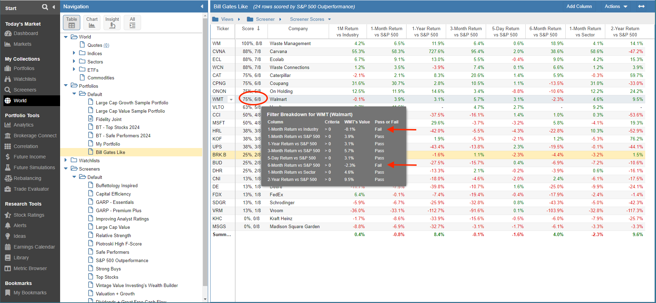The height and width of the screenshot is (303, 656).
Task: Expand the Watchlists tree node
Action: (x=66, y=160)
